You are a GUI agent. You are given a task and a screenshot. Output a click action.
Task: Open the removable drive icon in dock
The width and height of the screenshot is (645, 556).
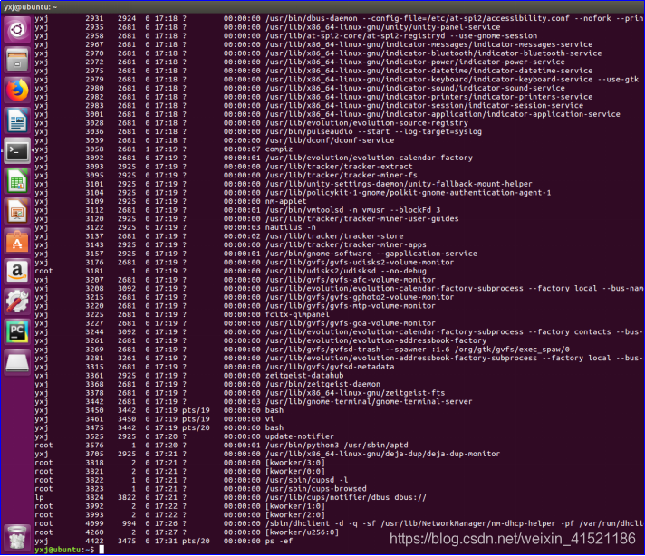[x=17, y=362]
